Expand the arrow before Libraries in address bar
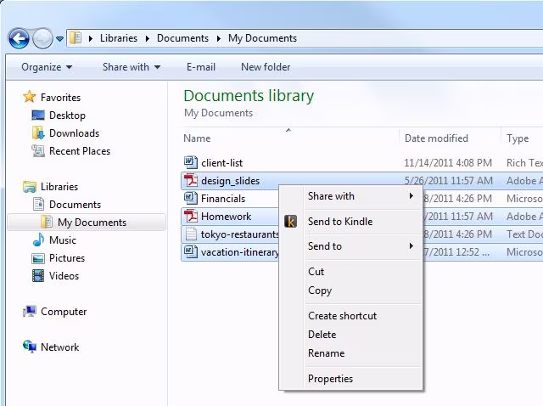The height and width of the screenshot is (406, 543). coord(91,38)
